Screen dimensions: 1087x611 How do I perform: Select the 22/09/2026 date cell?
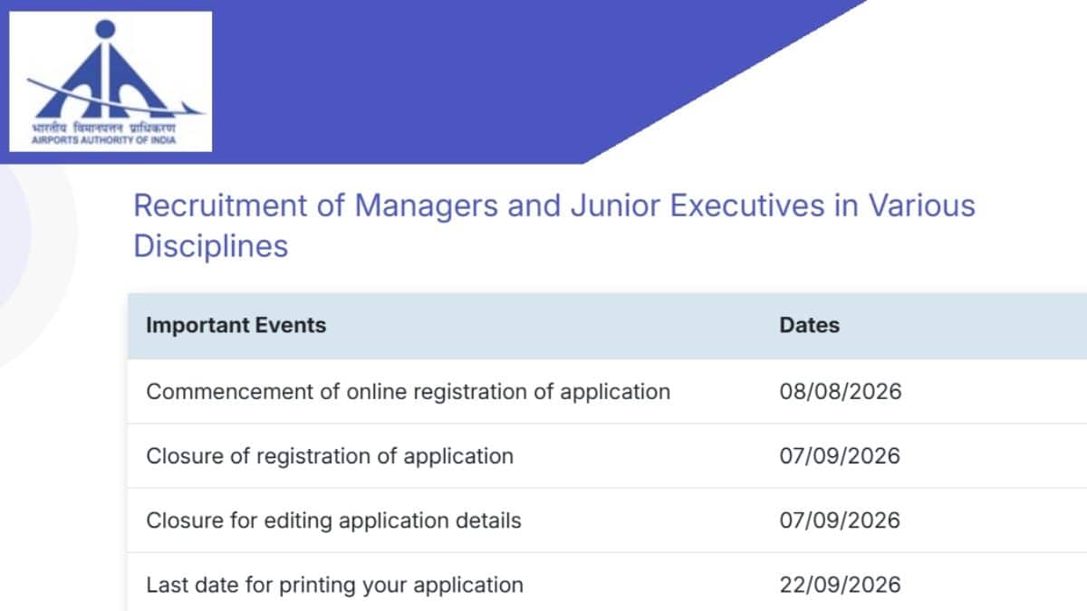(x=840, y=585)
